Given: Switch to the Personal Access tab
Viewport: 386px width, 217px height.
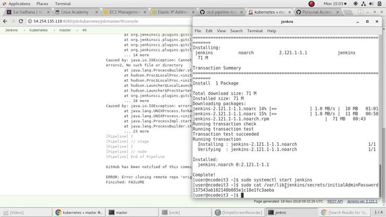Looking at the screenshot, I should coord(317,12).
